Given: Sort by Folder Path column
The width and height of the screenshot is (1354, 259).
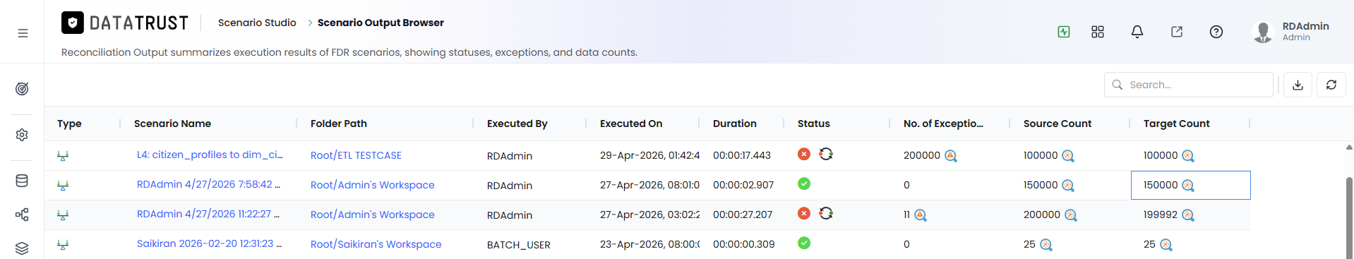Looking at the screenshot, I should pos(339,124).
